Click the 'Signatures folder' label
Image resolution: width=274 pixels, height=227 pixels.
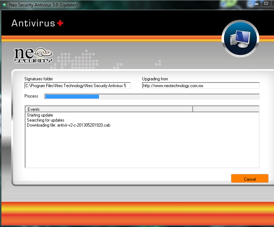(39, 79)
